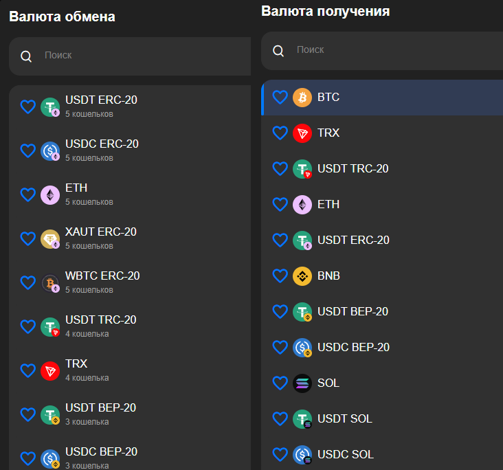The width and height of the screenshot is (503, 470).
Task: Favorite USDC ERC-20 in exchange currency list
Action: pos(28,150)
